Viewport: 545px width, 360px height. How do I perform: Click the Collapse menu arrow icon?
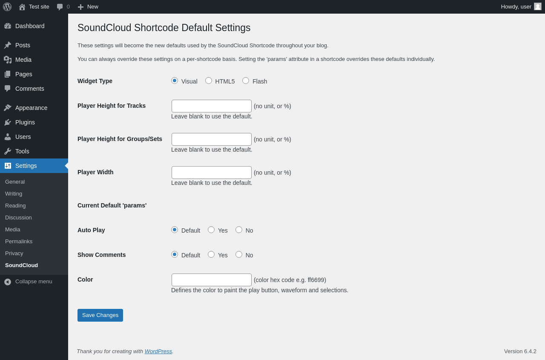coord(8,282)
